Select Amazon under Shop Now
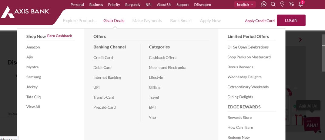Screen dimensions: 325x140 click(33, 47)
